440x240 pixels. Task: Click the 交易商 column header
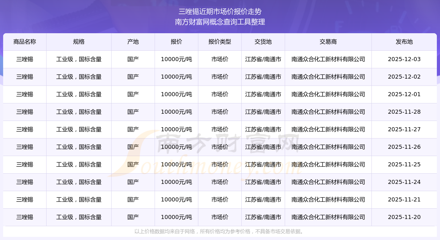[x=328, y=42]
